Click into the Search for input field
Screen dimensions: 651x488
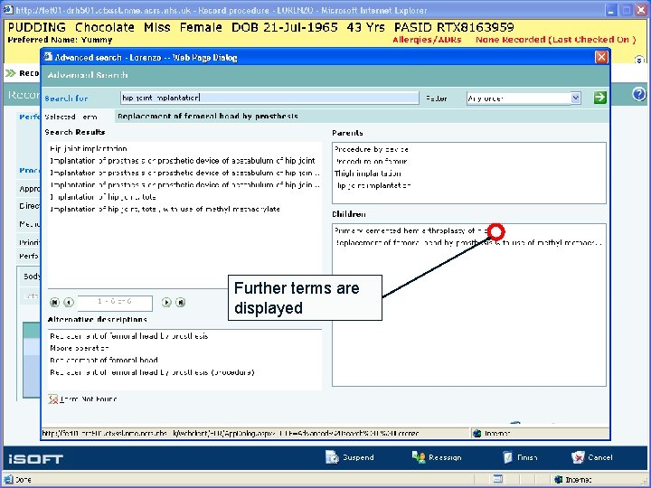click(x=269, y=98)
